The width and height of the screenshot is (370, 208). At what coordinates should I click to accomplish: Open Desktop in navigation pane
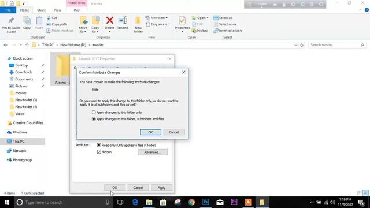(21, 65)
